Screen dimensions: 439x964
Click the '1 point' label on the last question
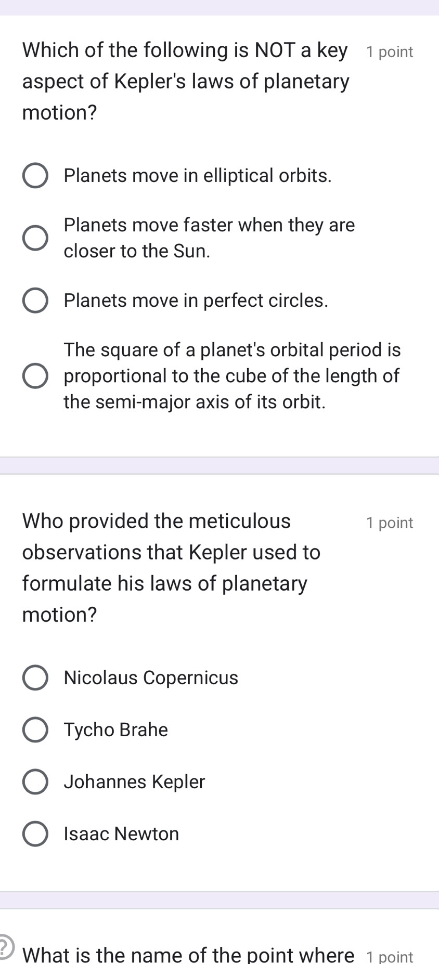pos(390,957)
